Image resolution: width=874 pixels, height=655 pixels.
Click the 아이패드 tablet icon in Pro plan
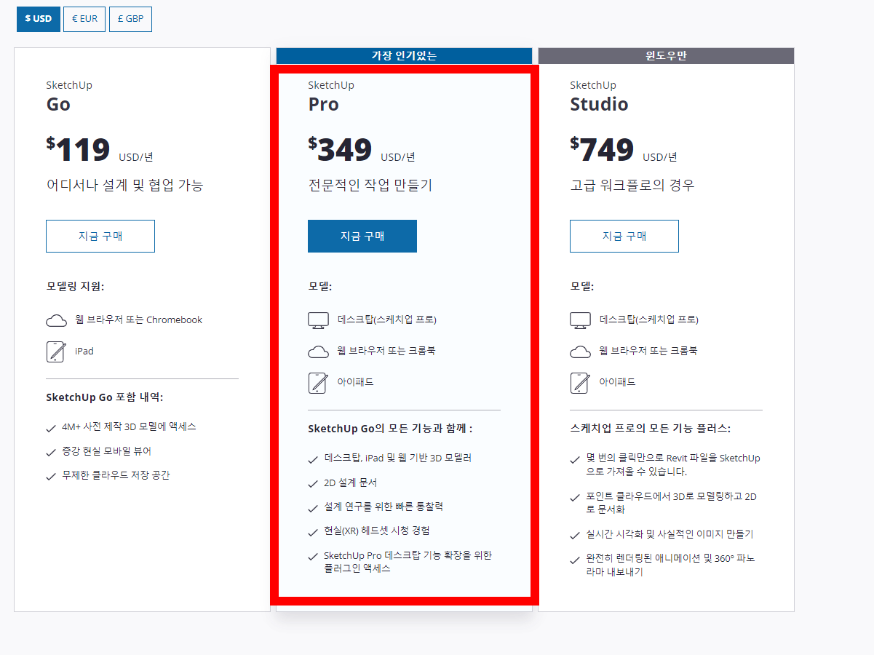click(318, 381)
